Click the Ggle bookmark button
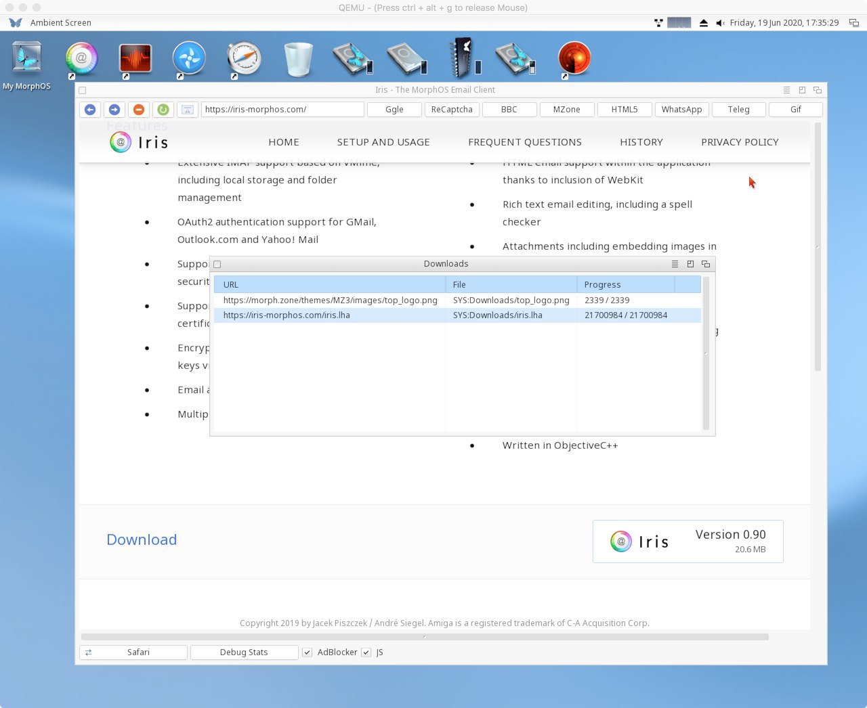 pos(394,110)
